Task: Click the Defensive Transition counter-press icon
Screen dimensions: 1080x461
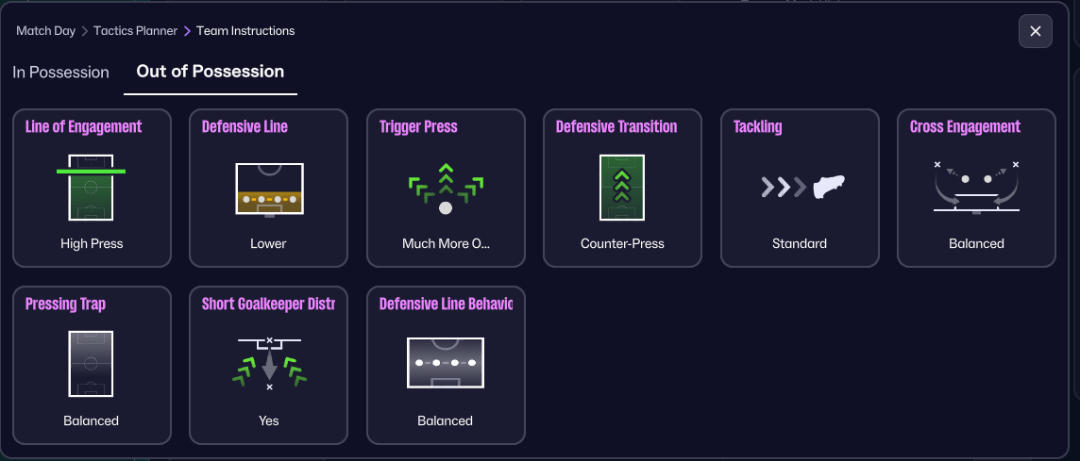Action: pyautogui.click(x=622, y=187)
